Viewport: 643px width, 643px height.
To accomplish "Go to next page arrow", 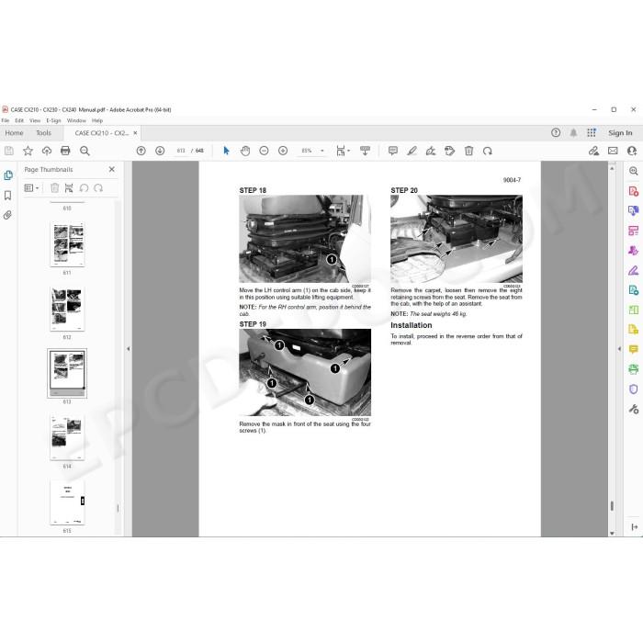I will tap(160, 151).
